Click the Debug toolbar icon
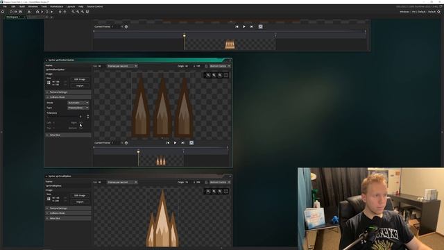The height and width of the screenshot is (250, 444). pyautogui.click(x=42, y=12)
